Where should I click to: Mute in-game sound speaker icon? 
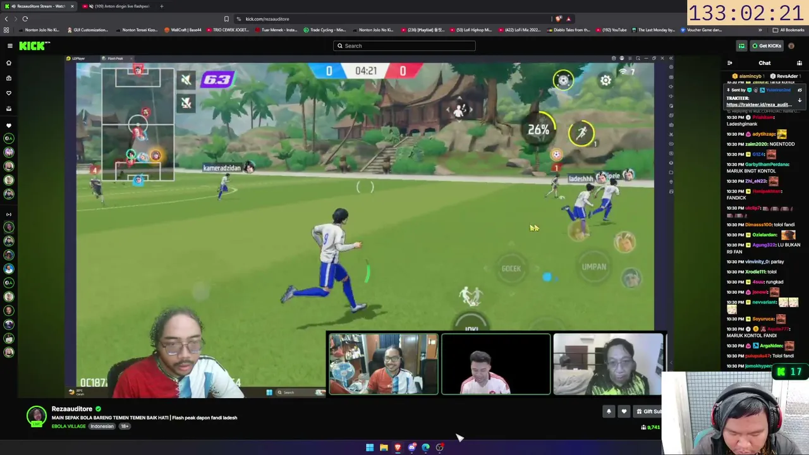(186, 80)
